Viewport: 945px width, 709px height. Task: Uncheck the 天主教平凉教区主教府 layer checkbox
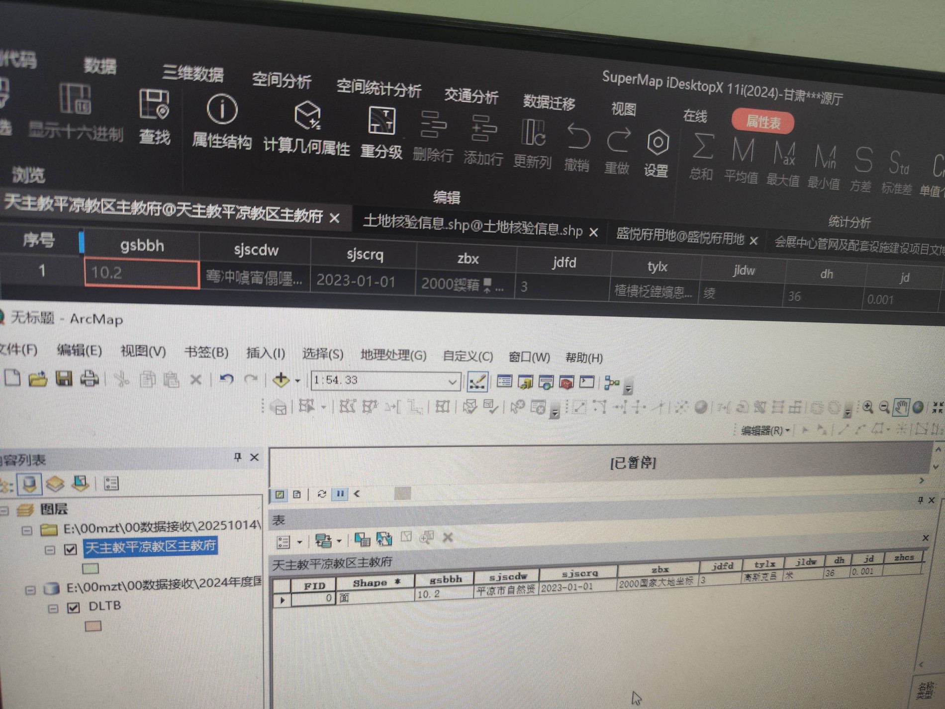[x=71, y=549]
